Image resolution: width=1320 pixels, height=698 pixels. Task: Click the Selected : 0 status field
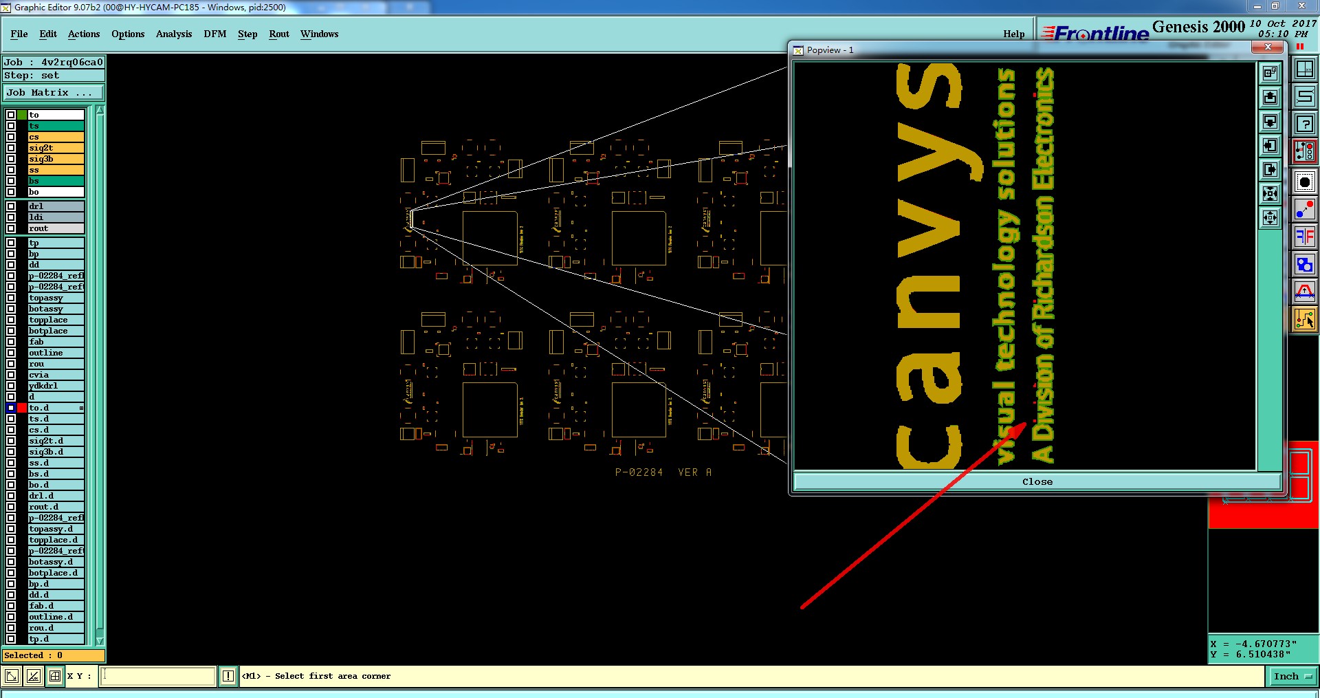54,655
